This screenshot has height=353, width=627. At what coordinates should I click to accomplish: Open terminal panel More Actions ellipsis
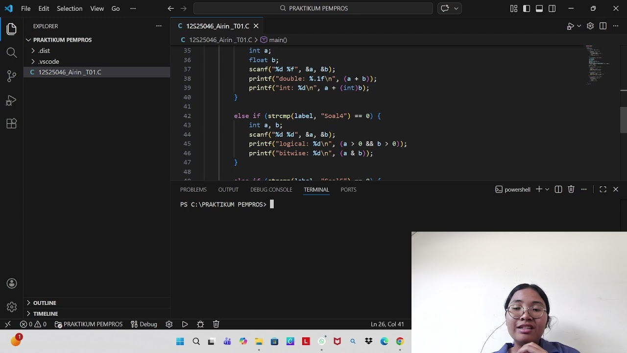point(584,189)
